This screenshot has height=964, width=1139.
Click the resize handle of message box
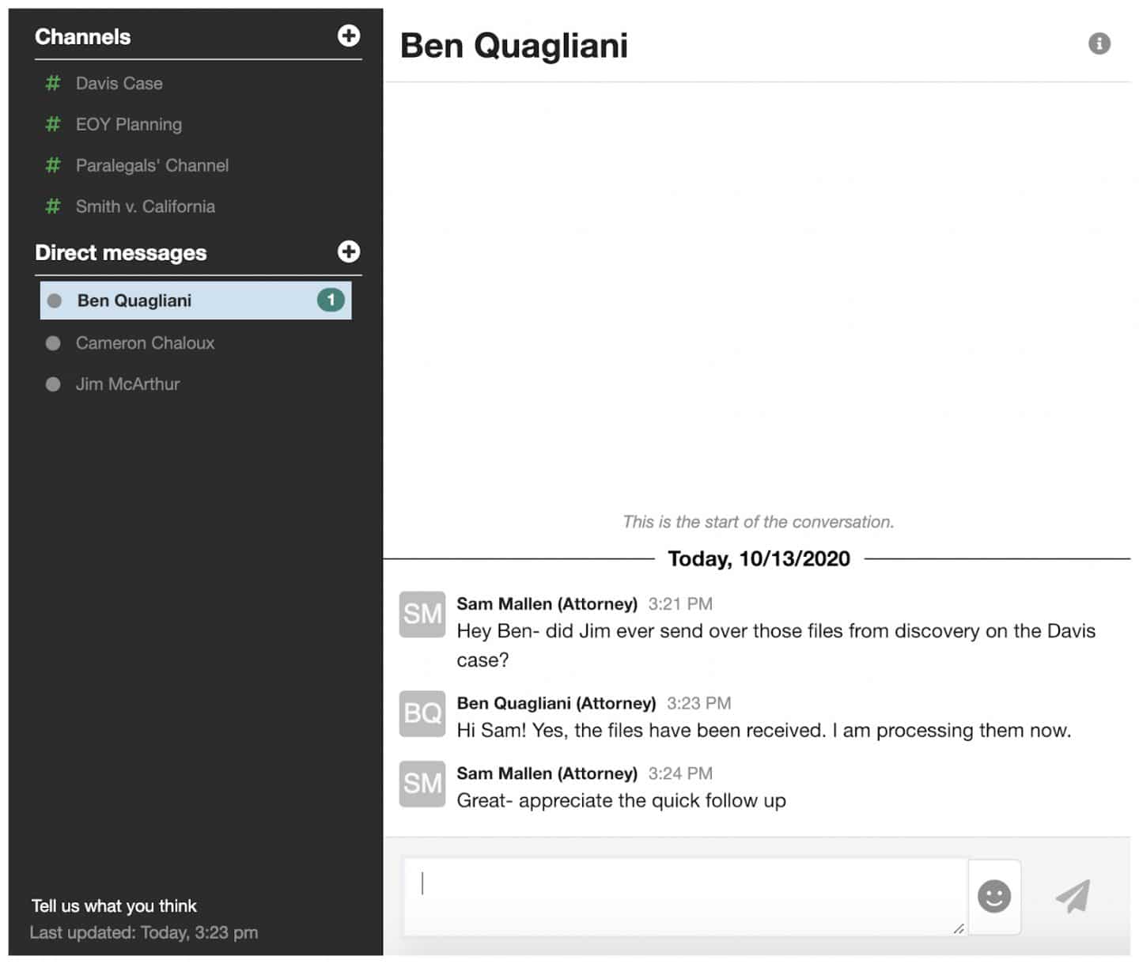pyautogui.click(x=959, y=928)
